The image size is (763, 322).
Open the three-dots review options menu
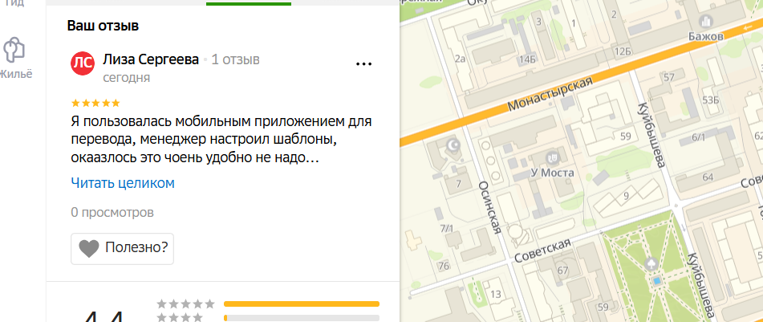(x=363, y=63)
